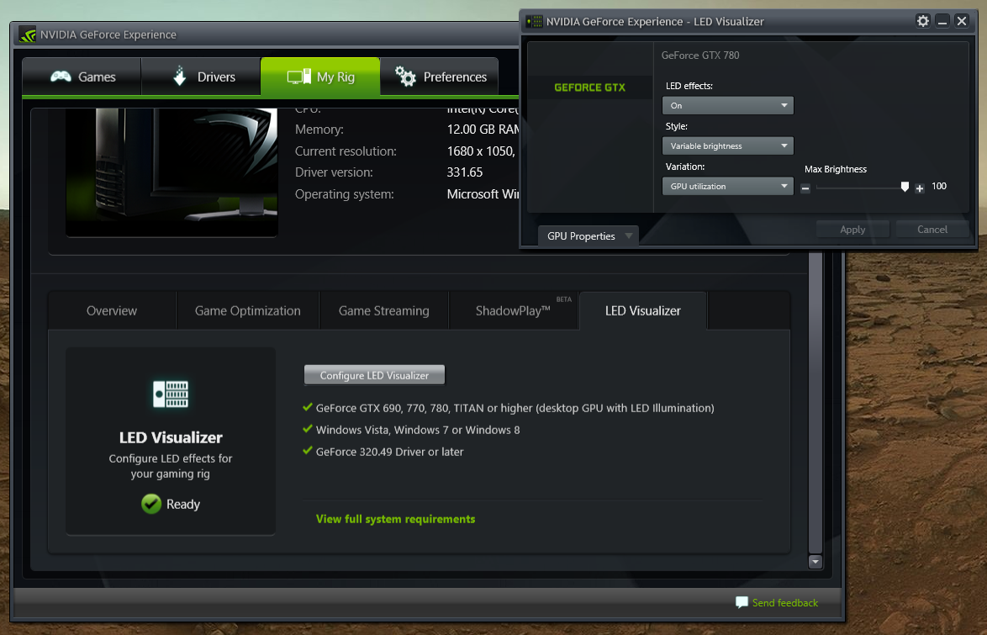Image resolution: width=987 pixels, height=635 pixels.
Task: Decrease Max Brightness with minus button
Action: click(x=805, y=188)
